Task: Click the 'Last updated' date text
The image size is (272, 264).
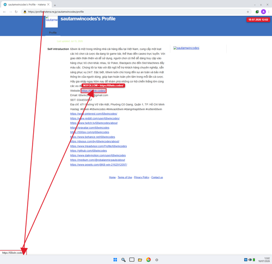Action: (x=70, y=41)
